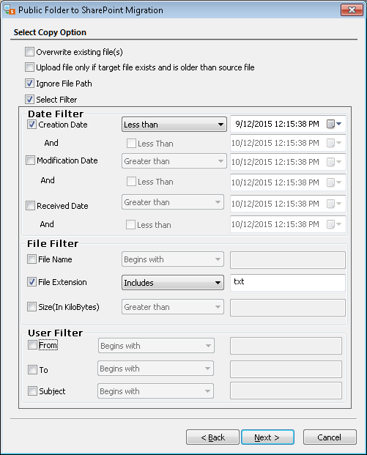This screenshot has height=455, width=367.
Task: Click the Size value text field
Action: click(287, 308)
